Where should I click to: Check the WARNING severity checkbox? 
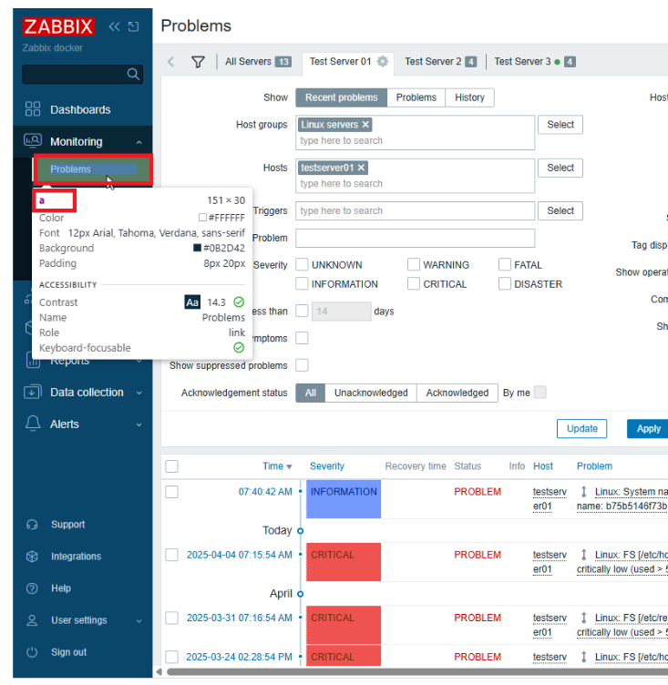click(414, 264)
